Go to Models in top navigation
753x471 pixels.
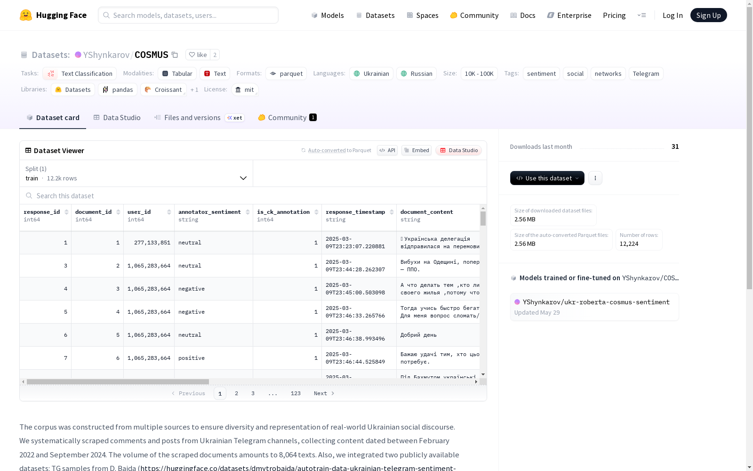point(328,15)
